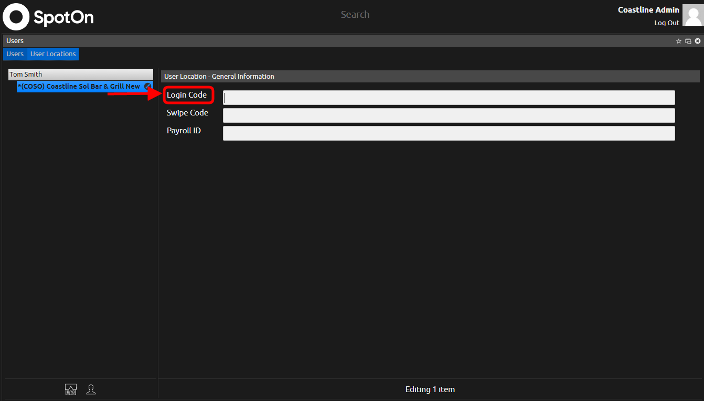Click the store locations icon at bottom

coord(71,389)
